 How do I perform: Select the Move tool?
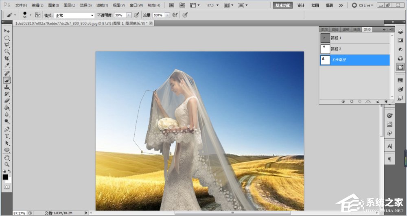coord(7,31)
